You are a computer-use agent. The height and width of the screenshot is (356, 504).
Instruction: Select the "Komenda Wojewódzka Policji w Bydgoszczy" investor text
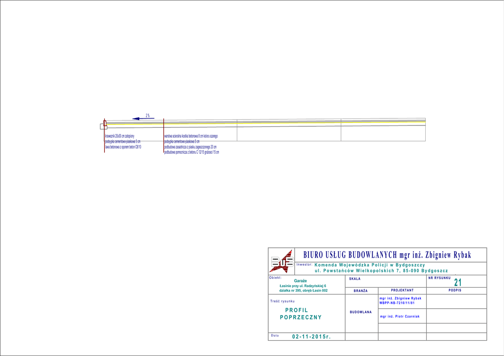366,265
